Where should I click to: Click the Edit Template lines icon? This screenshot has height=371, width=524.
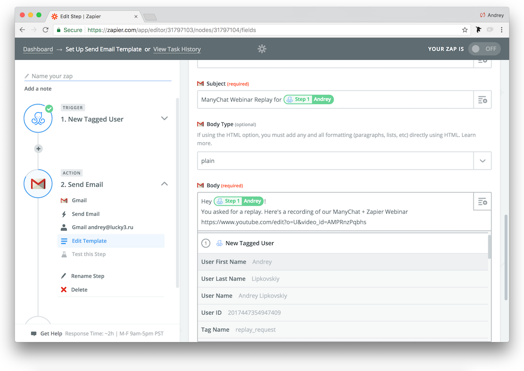click(64, 241)
